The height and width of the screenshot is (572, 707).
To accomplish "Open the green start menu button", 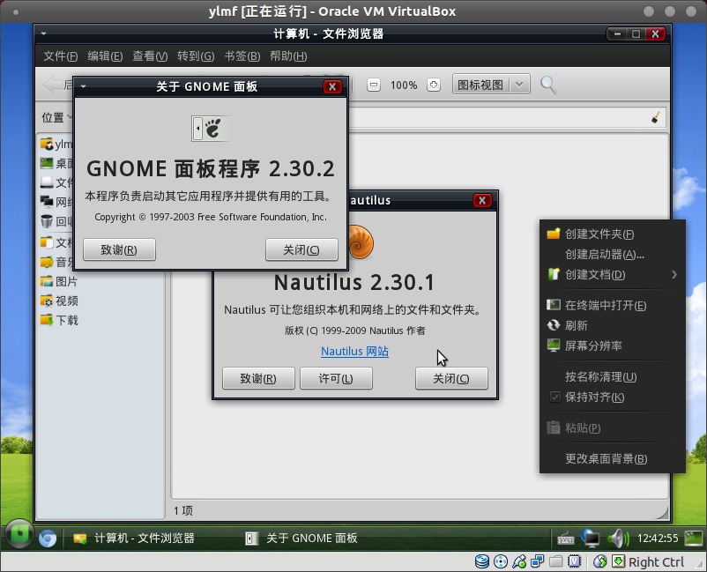I will 19,535.
